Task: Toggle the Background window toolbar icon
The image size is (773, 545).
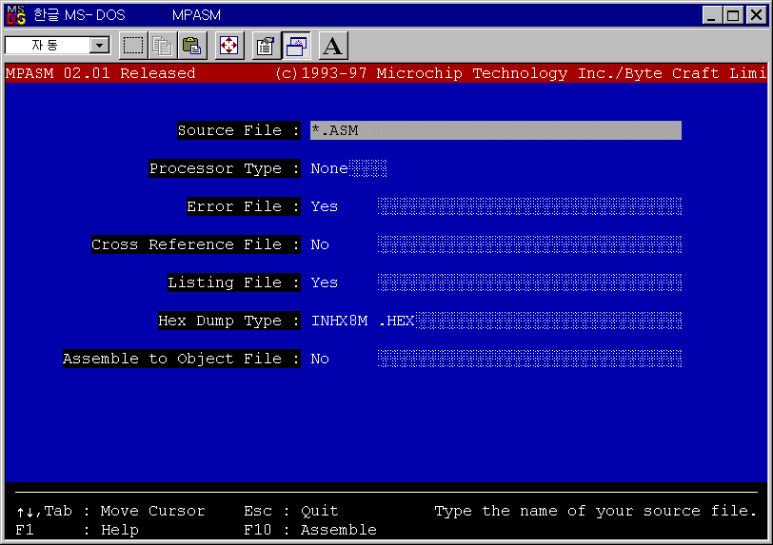Action: pos(296,46)
